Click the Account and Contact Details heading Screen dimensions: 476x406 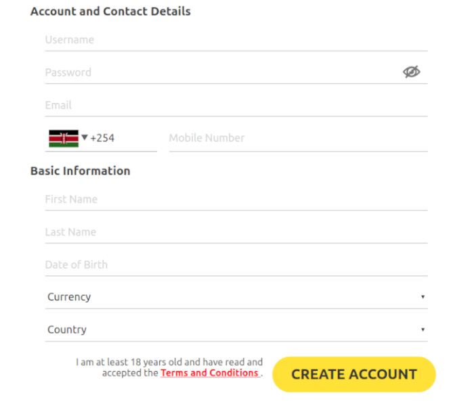pos(110,12)
